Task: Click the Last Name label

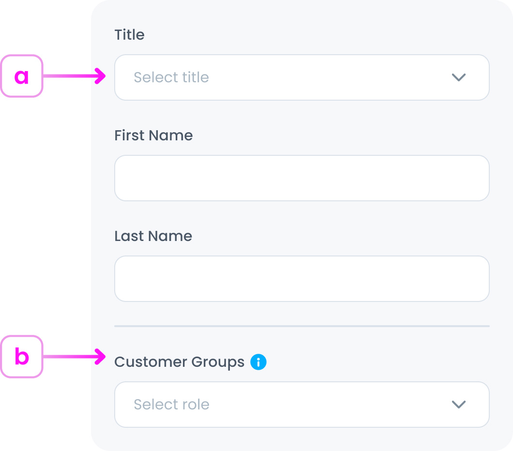Action: pyautogui.click(x=153, y=236)
